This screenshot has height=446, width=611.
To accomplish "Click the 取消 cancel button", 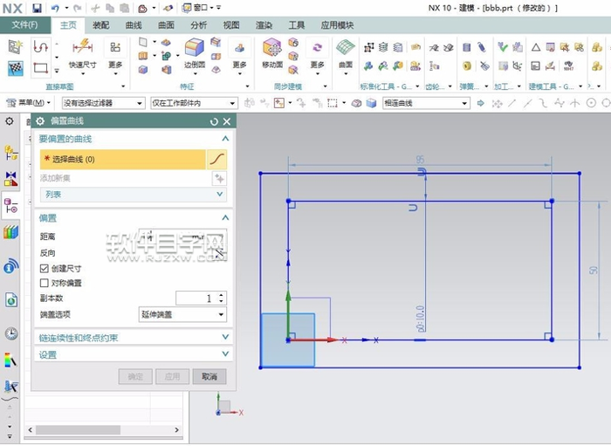I will click(x=209, y=376).
